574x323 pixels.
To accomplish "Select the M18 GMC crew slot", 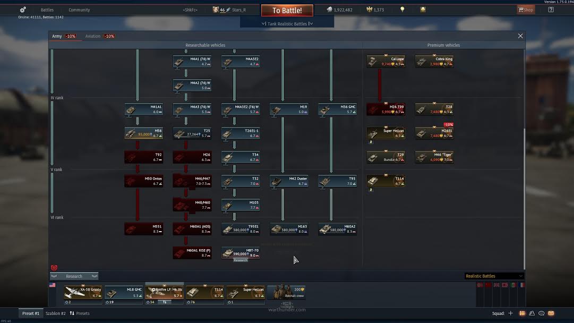I will (124, 292).
